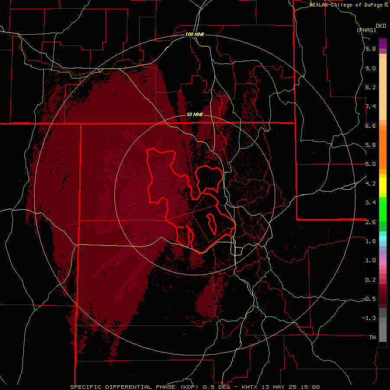Click the 0.2 value on the color scale
The image size is (390, 390).
point(370,280)
